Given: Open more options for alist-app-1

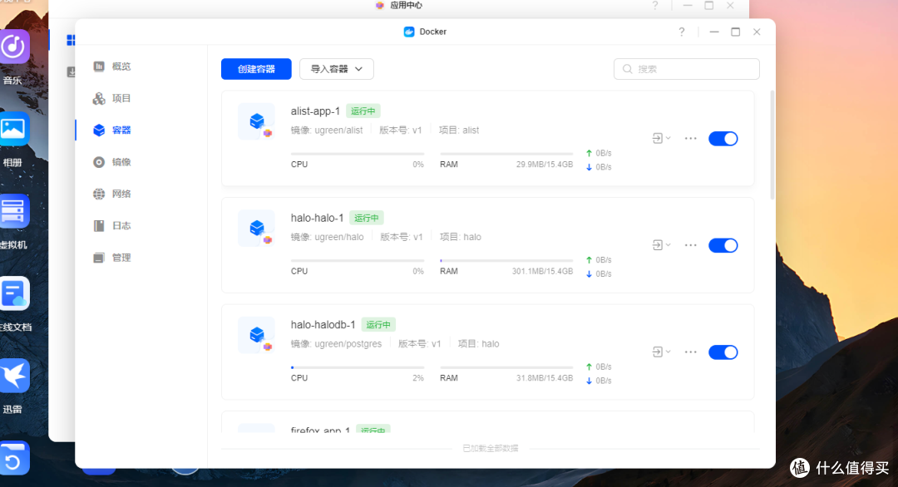Looking at the screenshot, I should pos(691,139).
